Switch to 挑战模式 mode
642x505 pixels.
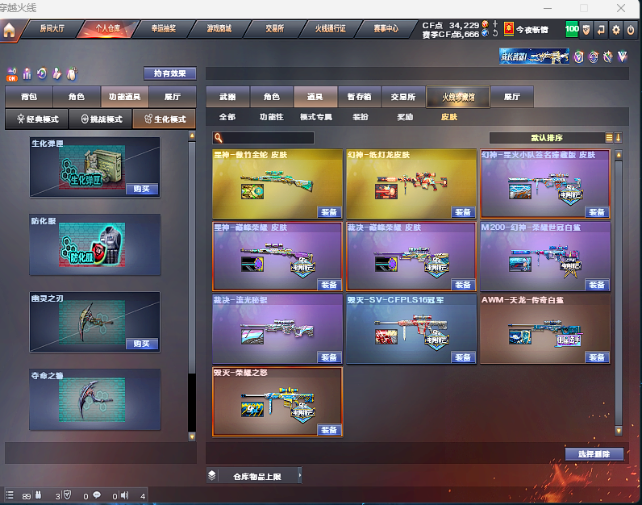pyautogui.click(x=101, y=119)
